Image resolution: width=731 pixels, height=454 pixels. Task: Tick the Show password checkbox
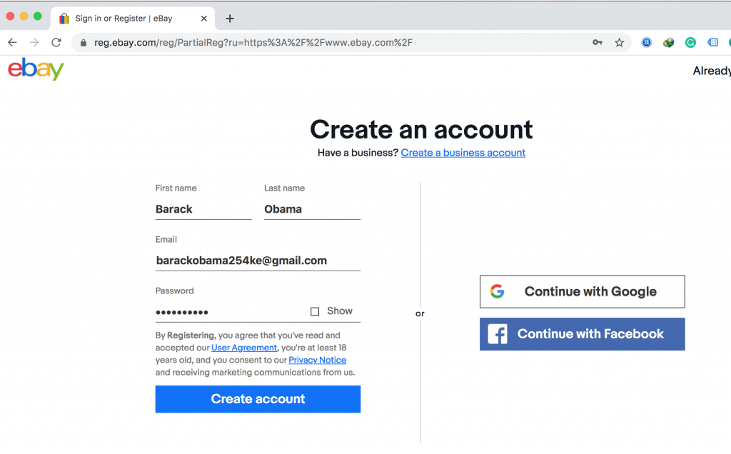coord(315,311)
